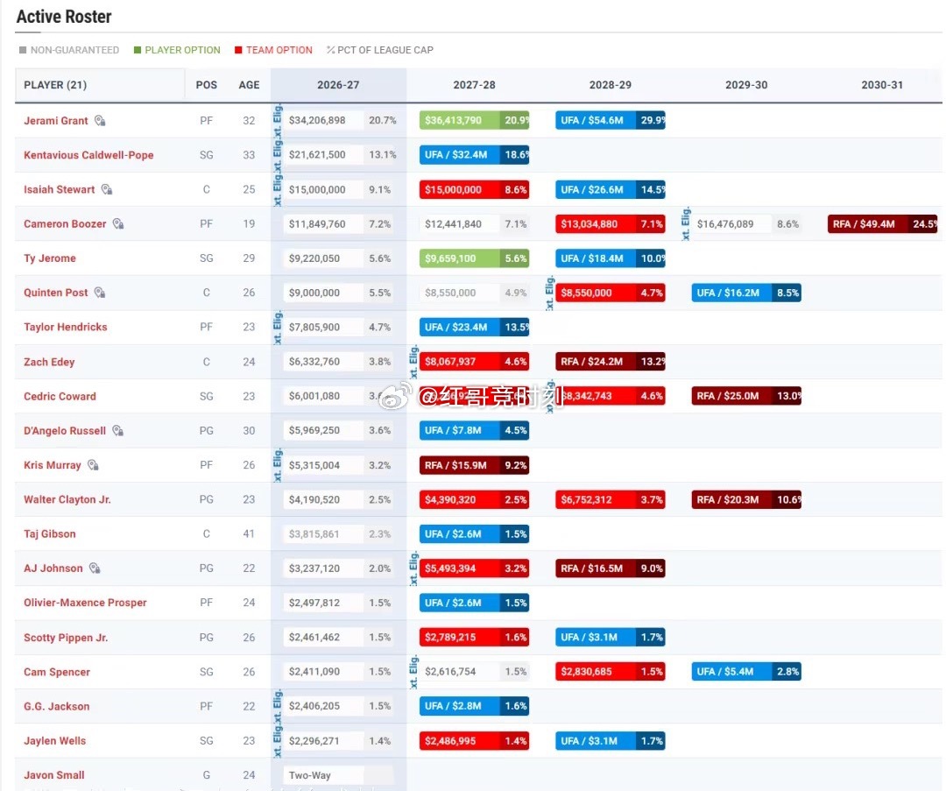Click the note icon beside Kris Murray
946x791 pixels.
click(x=93, y=465)
